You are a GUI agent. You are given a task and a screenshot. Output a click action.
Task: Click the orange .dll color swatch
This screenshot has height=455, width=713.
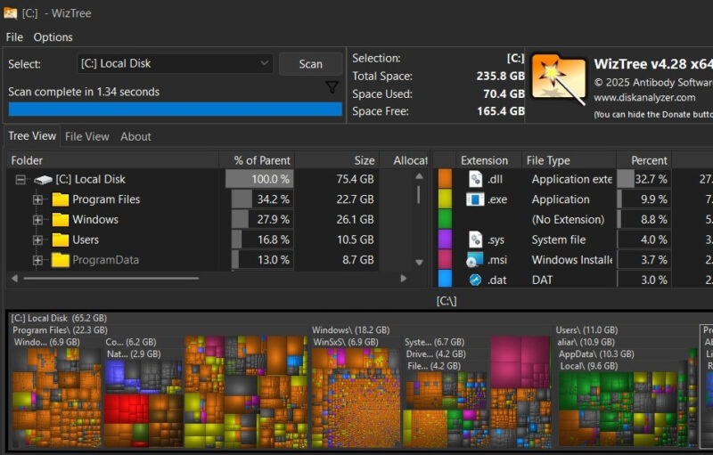click(x=445, y=178)
